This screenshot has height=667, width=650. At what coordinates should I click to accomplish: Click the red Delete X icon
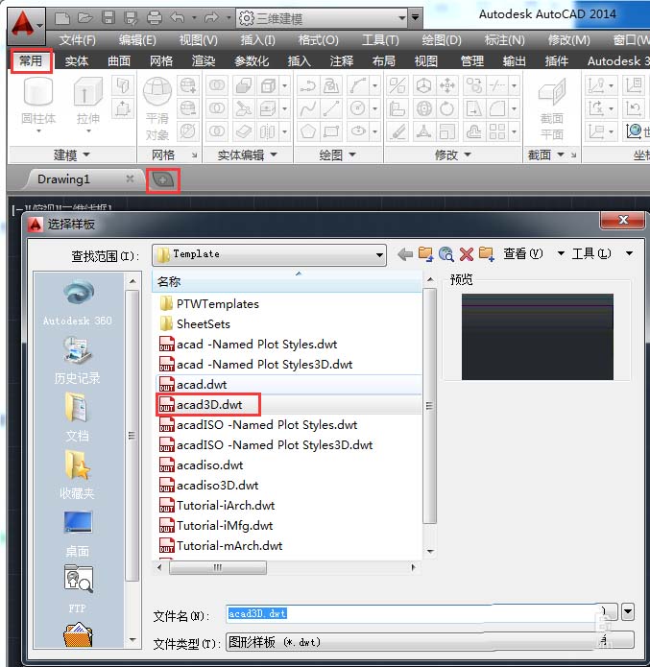[x=467, y=254]
